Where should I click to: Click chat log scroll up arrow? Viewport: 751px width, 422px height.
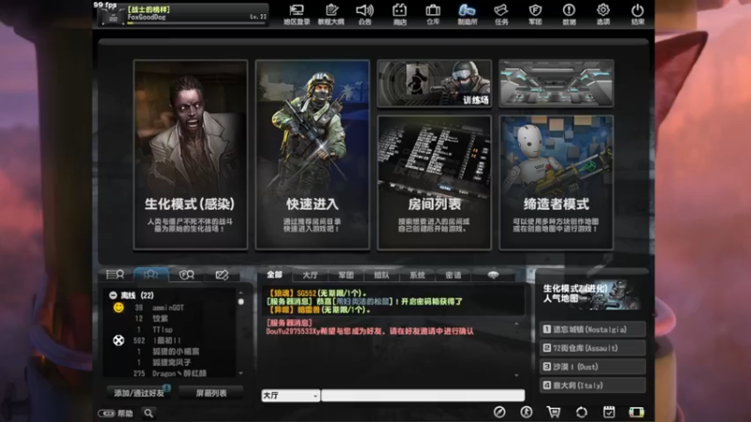(x=516, y=324)
